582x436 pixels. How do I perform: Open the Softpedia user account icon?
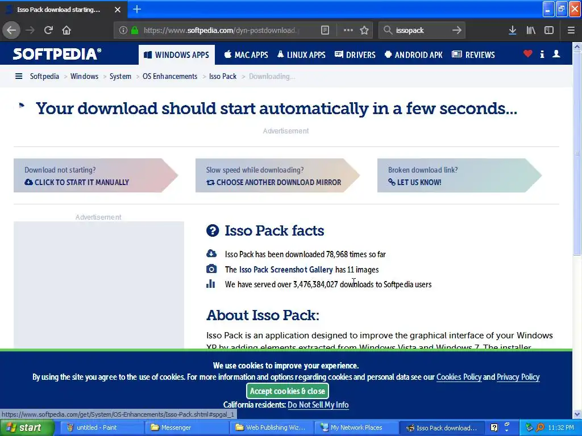(556, 54)
